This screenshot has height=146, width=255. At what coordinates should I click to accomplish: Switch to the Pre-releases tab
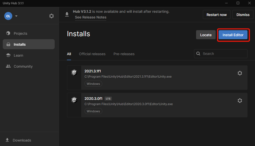[x=124, y=54]
